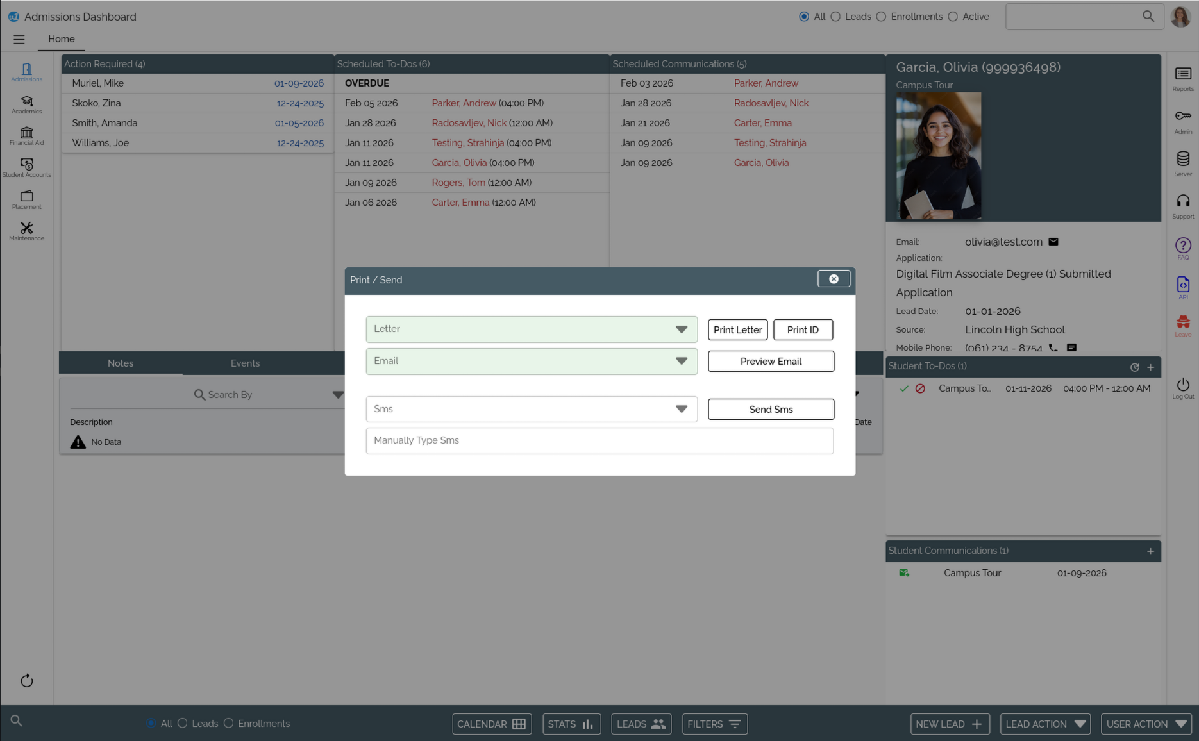
Task: Open the Sms template dropdown
Action: pos(681,410)
